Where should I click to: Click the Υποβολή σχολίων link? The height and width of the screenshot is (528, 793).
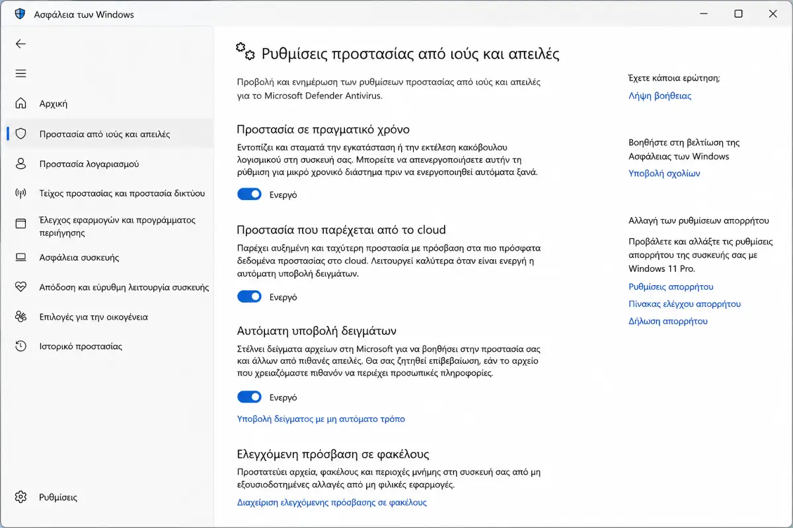click(x=664, y=174)
